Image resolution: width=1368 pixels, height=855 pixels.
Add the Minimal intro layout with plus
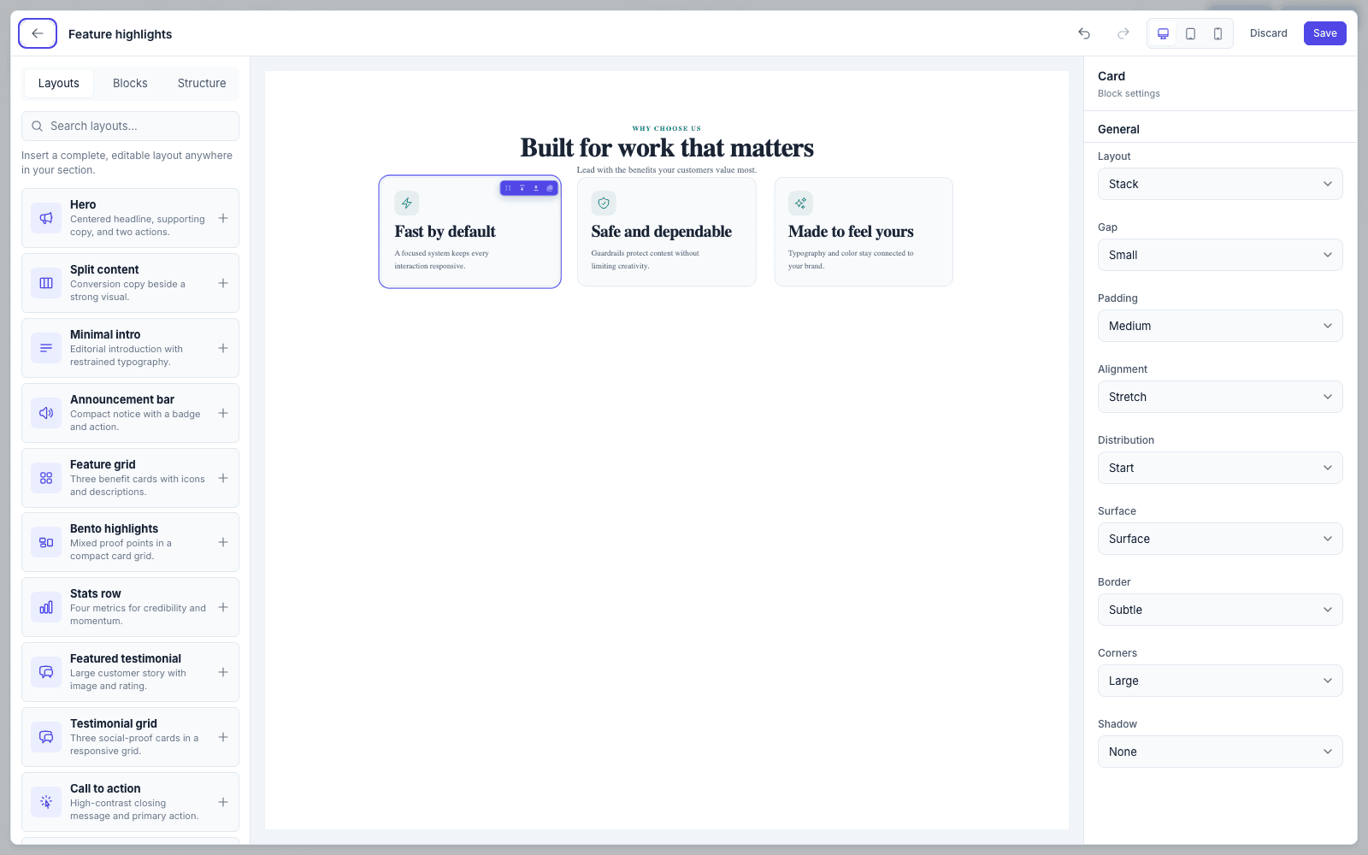[222, 348]
